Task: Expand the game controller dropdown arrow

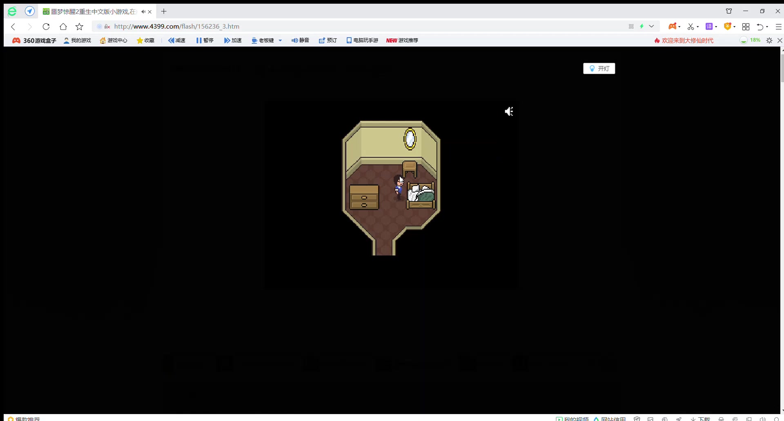Action: (679, 27)
